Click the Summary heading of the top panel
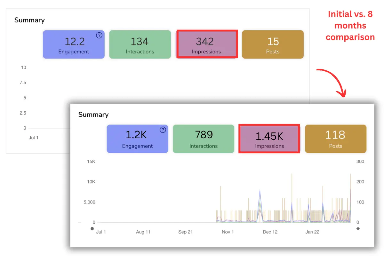Viewport: 384px width, 256px height. (x=29, y=20)
